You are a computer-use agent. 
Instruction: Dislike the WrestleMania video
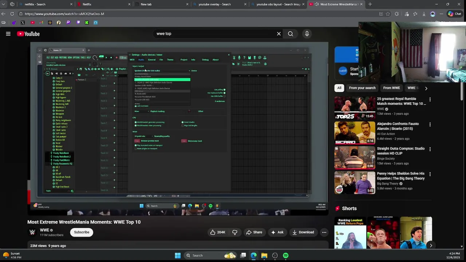pyautogui.click(x=235, y=232)
